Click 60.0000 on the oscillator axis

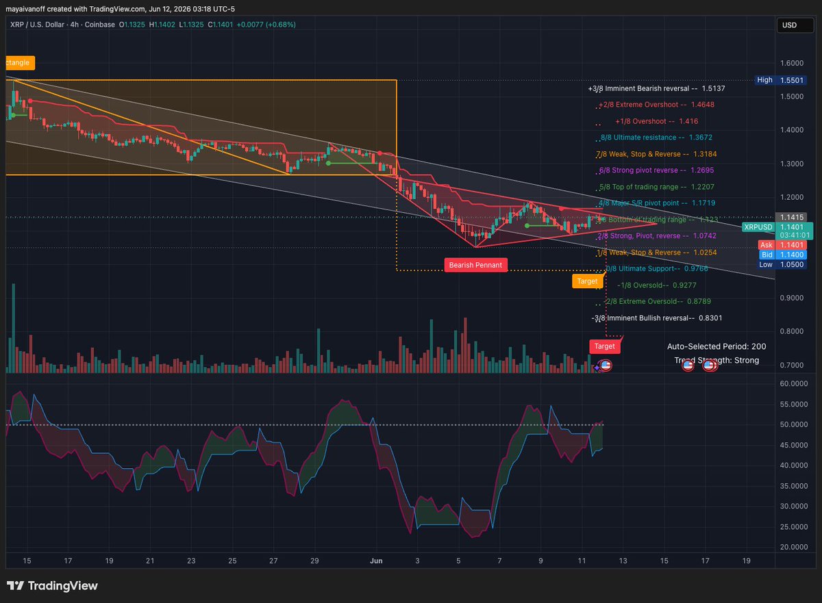pos(795,383)
